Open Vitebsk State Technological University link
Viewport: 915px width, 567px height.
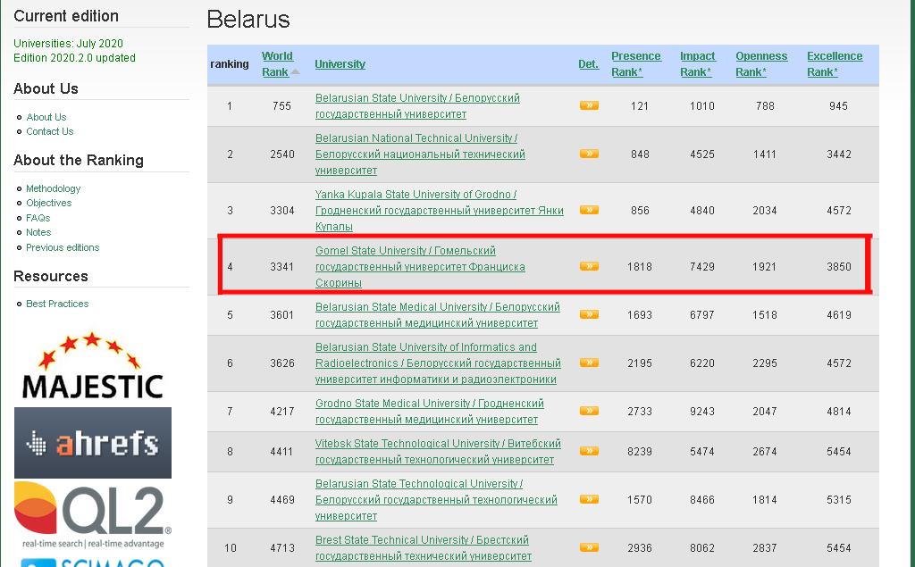coord(438,452)
